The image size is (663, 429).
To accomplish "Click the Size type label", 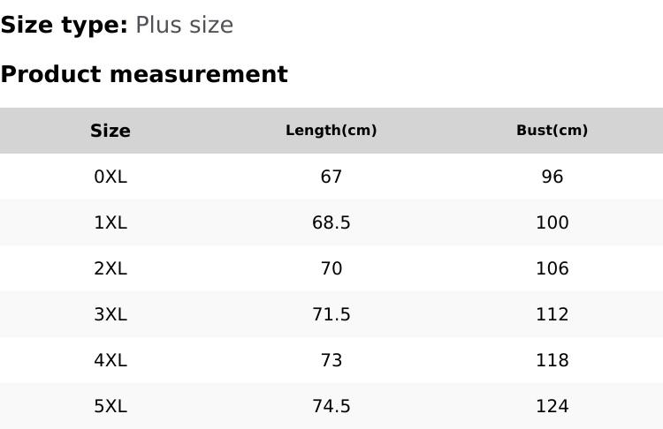I will [64, 25].
